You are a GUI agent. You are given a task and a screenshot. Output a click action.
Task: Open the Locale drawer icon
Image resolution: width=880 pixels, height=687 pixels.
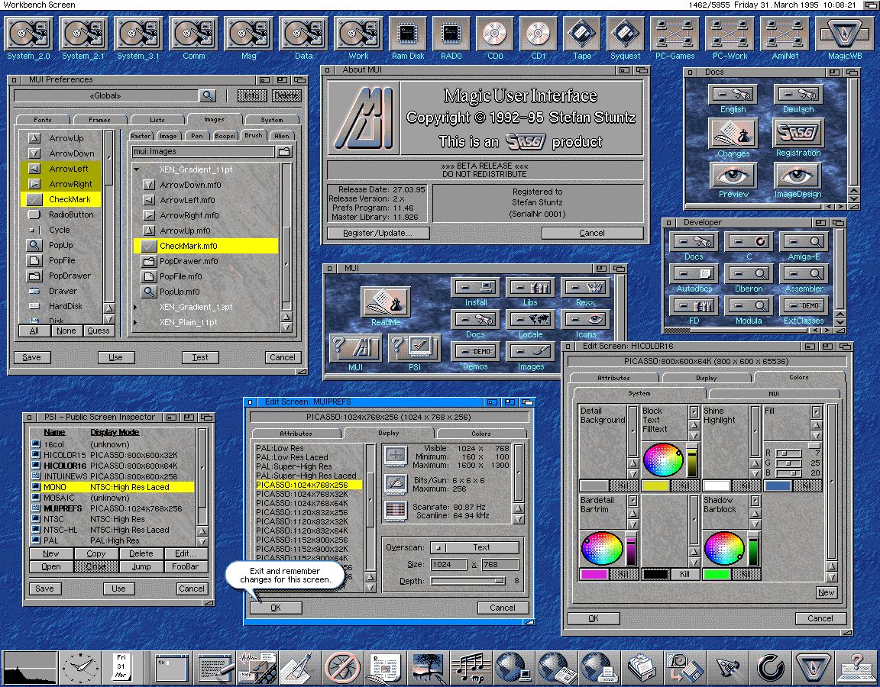[x=530, y=320]
